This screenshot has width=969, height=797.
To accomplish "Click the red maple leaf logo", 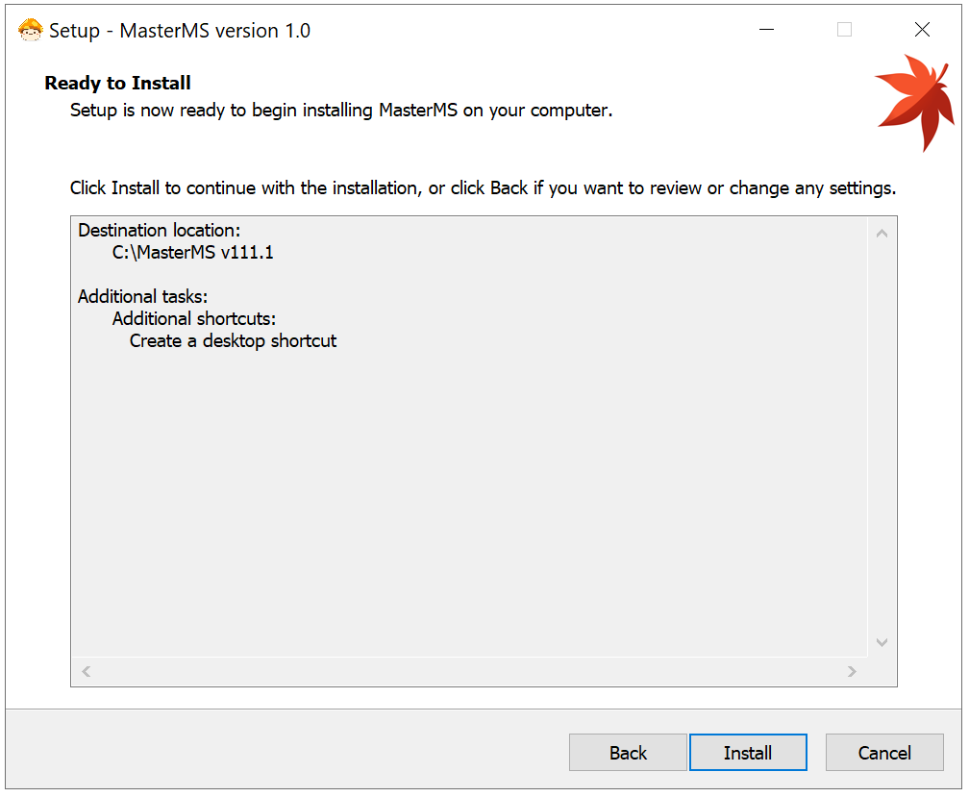I will tap(908, 100).
